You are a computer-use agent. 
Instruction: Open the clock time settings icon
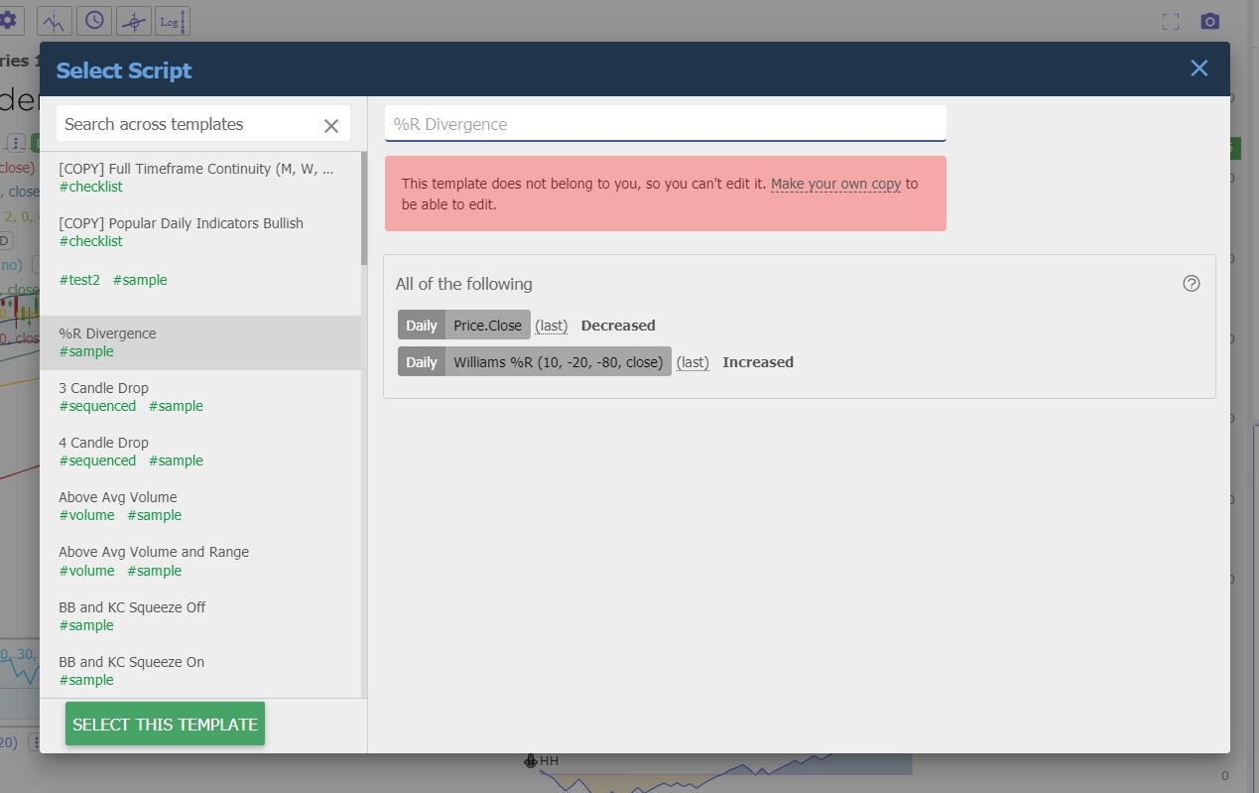pos(95,20)
